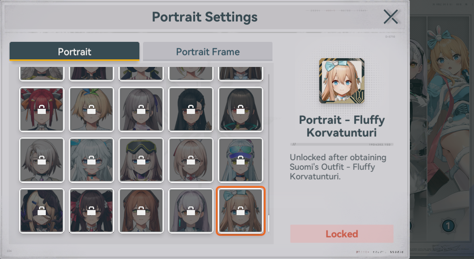474x259 pixels.
Task: Select the brown-haired portrait with red ribbons
Action: (91, 211)
